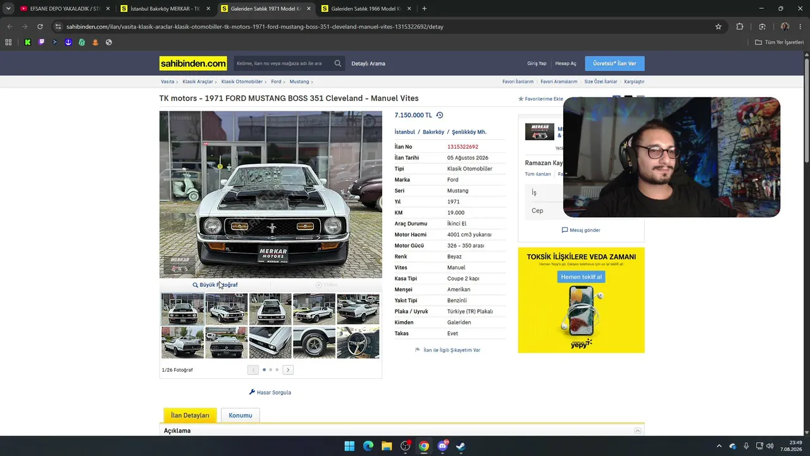Open Favori Aramalarım link

point(559,82)
